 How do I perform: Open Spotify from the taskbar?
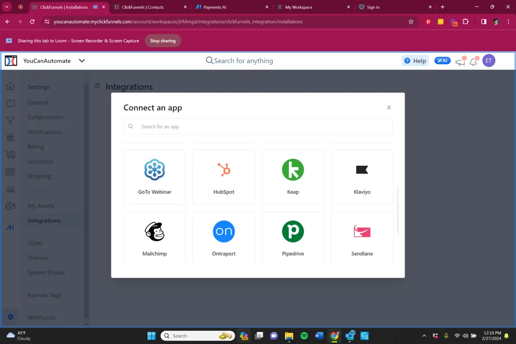pyautogui.click(x=304, y=336)
